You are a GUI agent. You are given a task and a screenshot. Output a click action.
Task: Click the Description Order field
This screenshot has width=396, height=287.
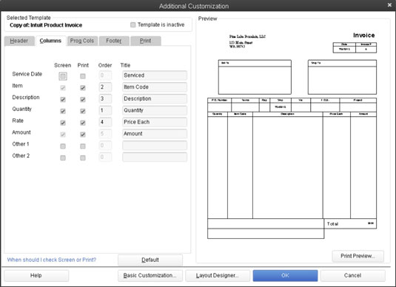point(105,98)
